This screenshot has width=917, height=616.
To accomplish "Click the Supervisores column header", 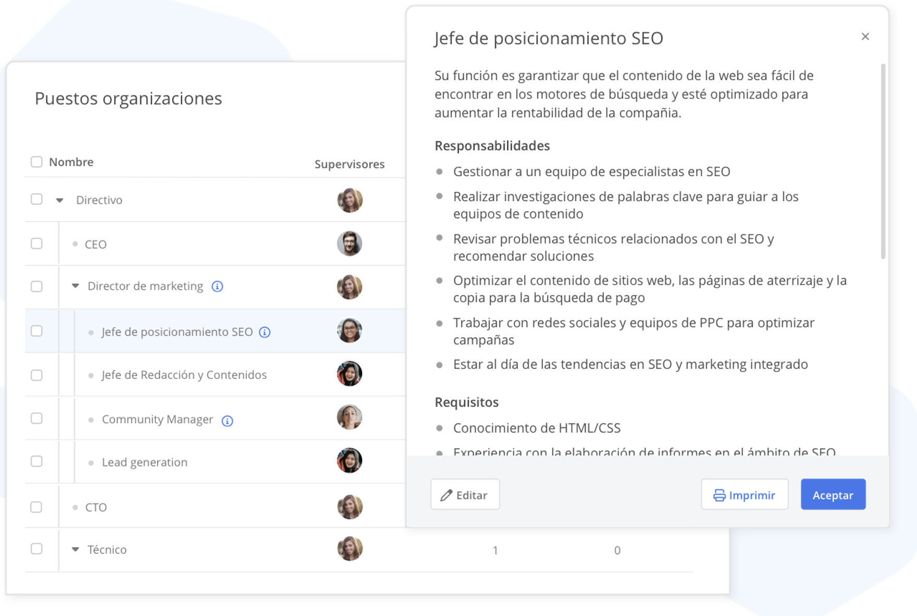I will point(350,164).
